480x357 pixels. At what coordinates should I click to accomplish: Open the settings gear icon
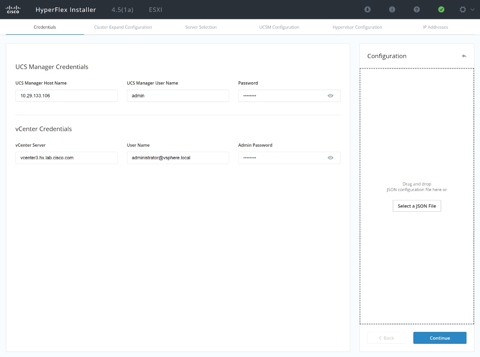click(463, 10)
